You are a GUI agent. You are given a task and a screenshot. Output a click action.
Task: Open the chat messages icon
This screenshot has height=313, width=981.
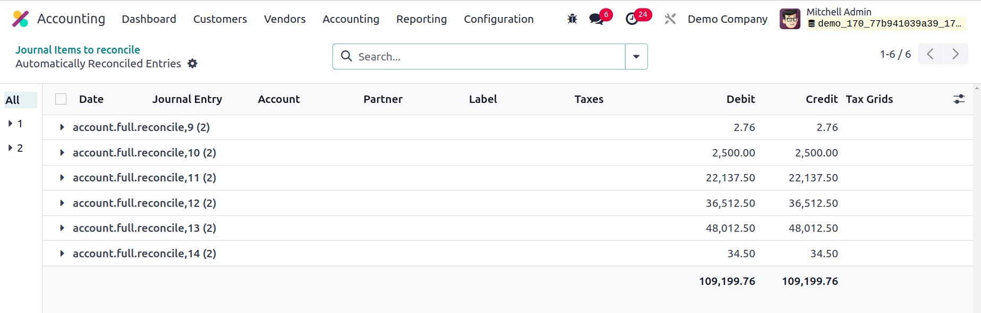(x=596, y=19)
